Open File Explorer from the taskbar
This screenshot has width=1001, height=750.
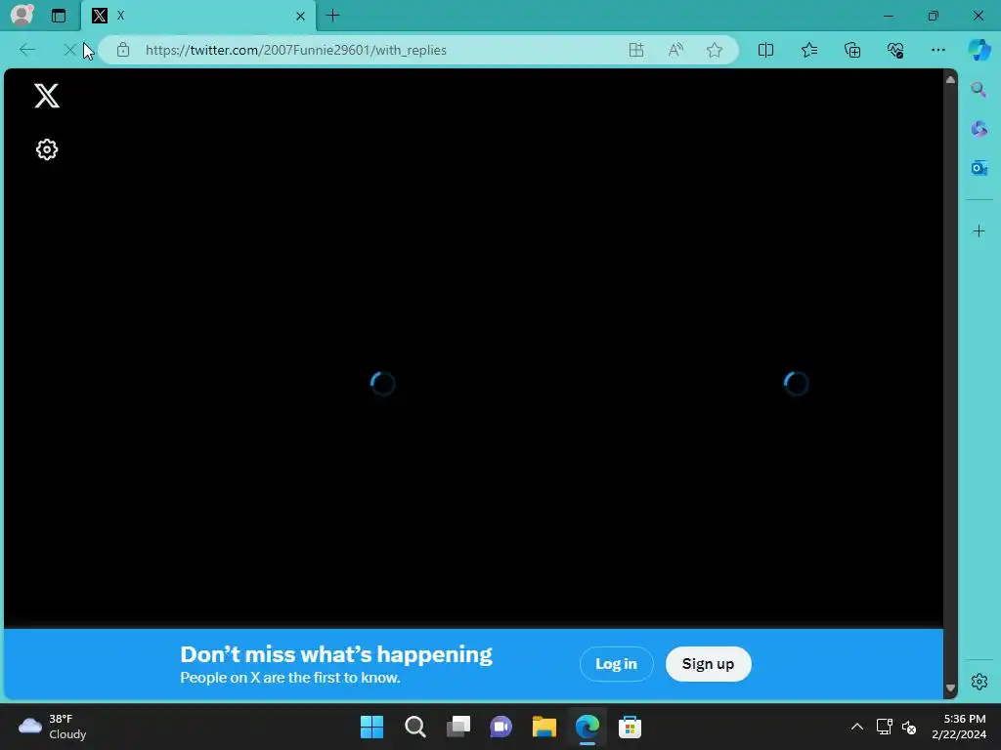[x=544, y=727]
